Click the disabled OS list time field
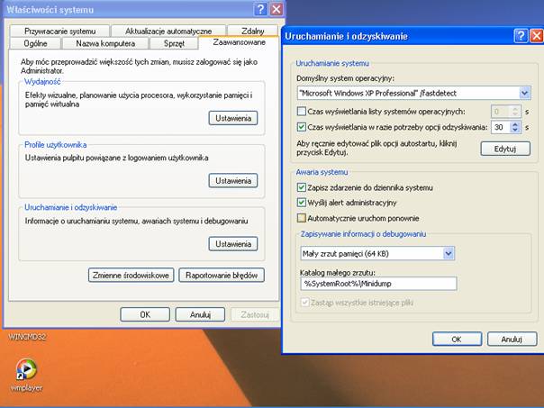This screenshot has height=408, width=544. coord(501,112)
